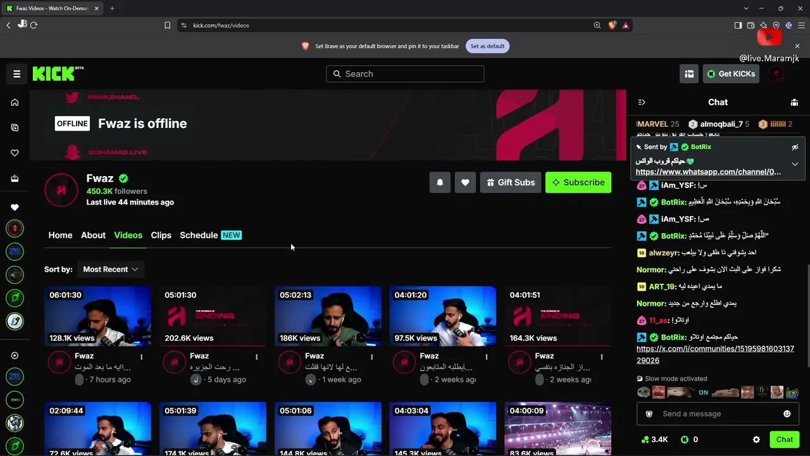Click the Brave Shields icon in address bar
The height and width of the screenshot is (456, 810).
[612, 25]
